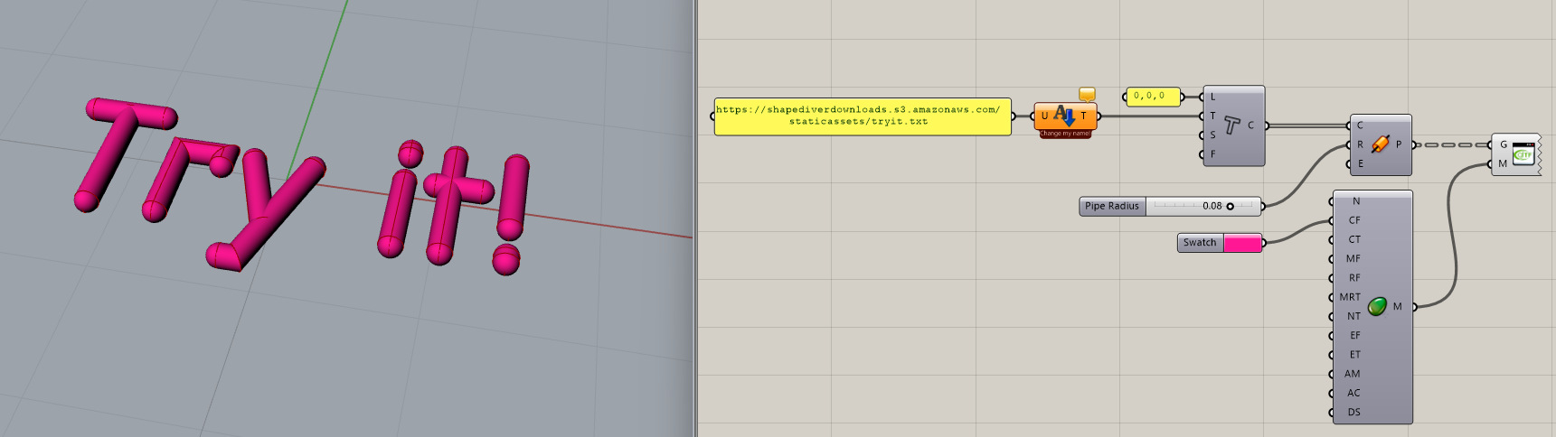Click the MRT input on material component
This screenshot has width=1556, height=437.
pos(1349,297)
